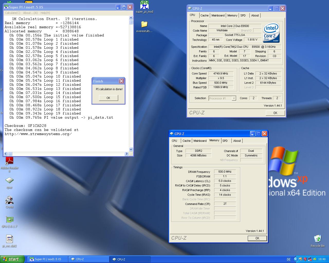This screenshot has width=329, height=263.
Task: Open the Recycle Bin
Action: pyautogui.click(x=318, y=241)
